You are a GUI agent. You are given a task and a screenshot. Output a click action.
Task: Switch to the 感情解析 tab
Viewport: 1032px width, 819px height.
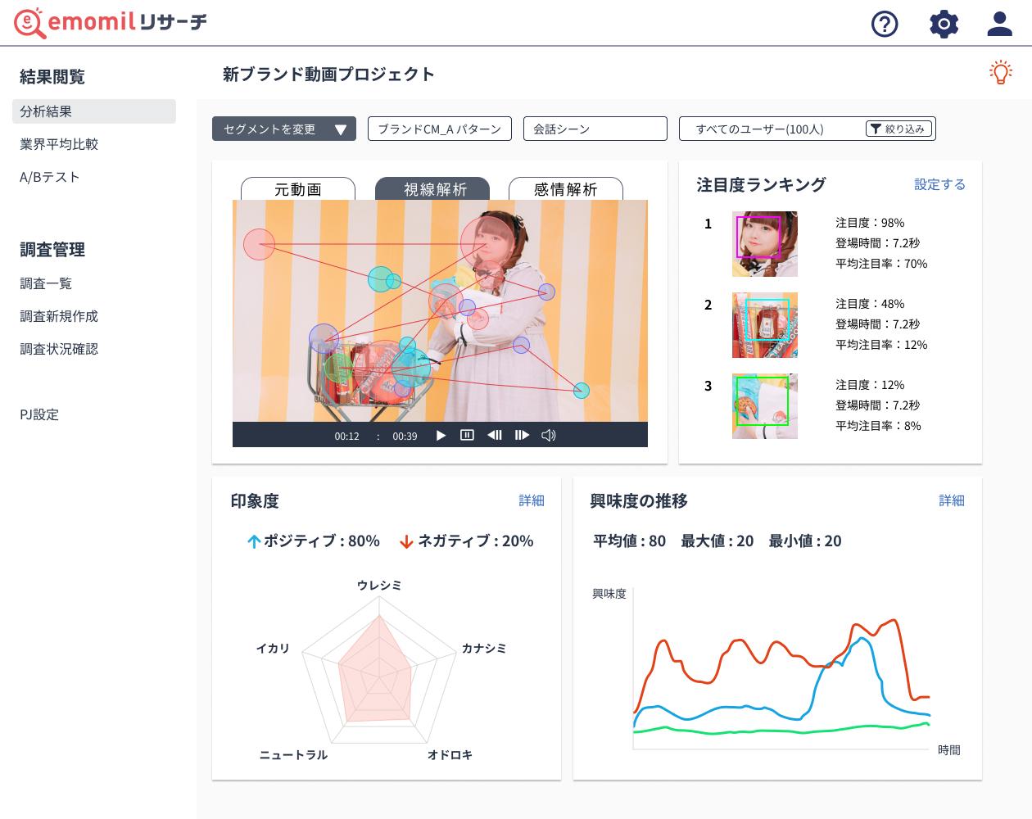pyautogui.click(x=565, y=189)
